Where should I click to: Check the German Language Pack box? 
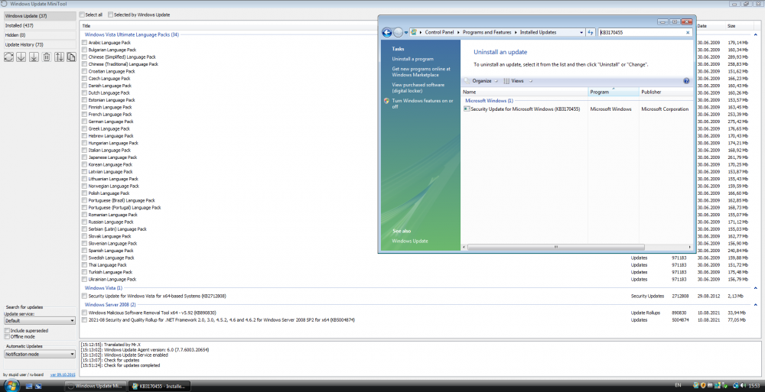84,121
